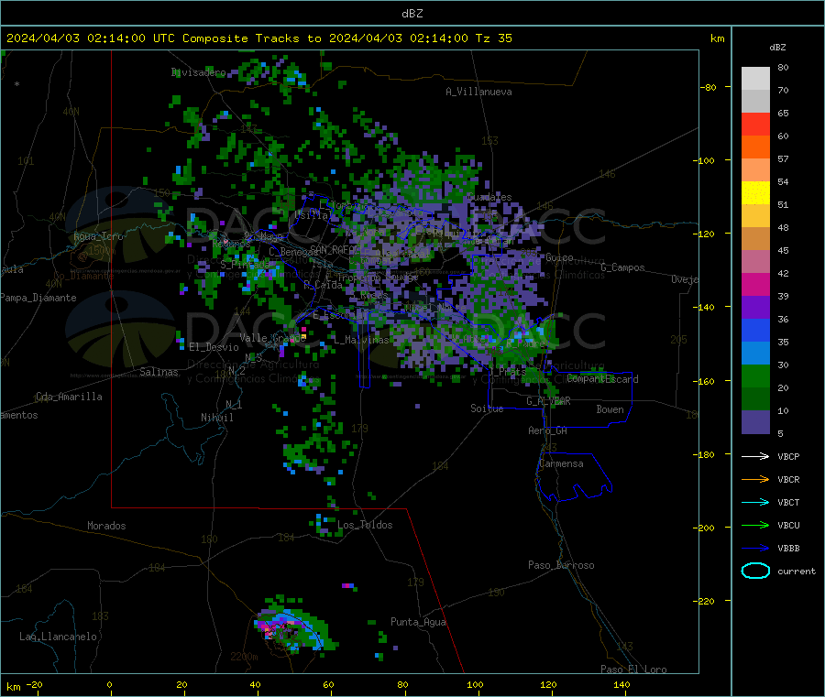This screenshot has width=825, height=697.
Task: Click the 'Paso_Barroso' map label
Action: pos(561,565)
